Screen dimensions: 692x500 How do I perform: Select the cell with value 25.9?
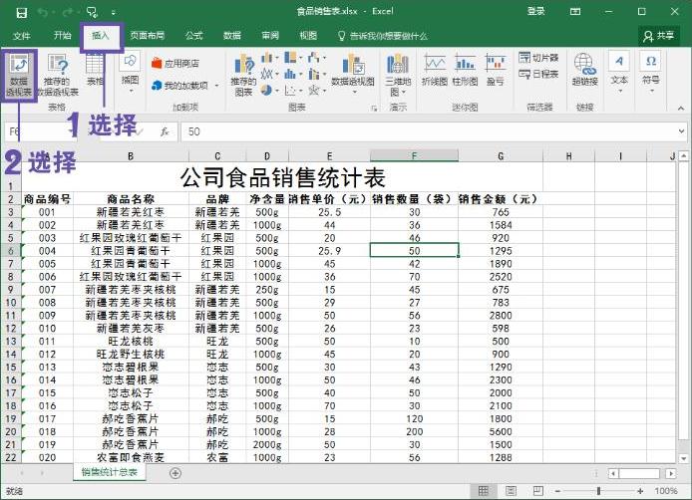tap(329, 251)
